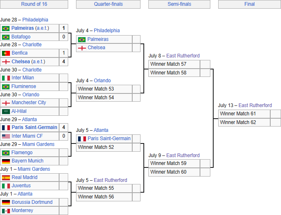Viewport: 281px width, 215px height.
Task: Open the Semi-finals header link
Action: pos(179,4)
